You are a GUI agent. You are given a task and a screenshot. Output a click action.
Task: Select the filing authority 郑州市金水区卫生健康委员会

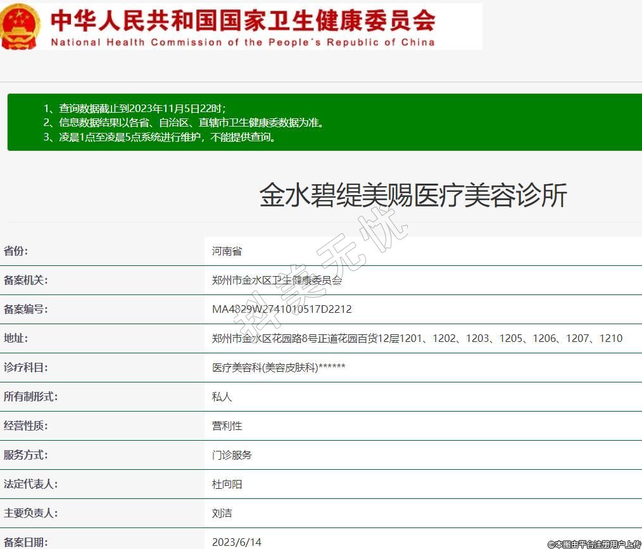[x=277, y=281]
